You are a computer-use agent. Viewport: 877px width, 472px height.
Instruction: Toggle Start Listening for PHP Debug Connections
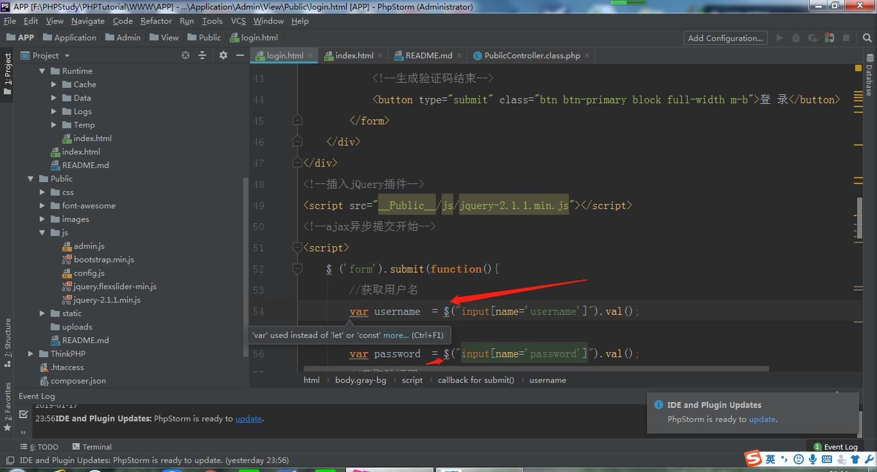(x=829, y=38)
